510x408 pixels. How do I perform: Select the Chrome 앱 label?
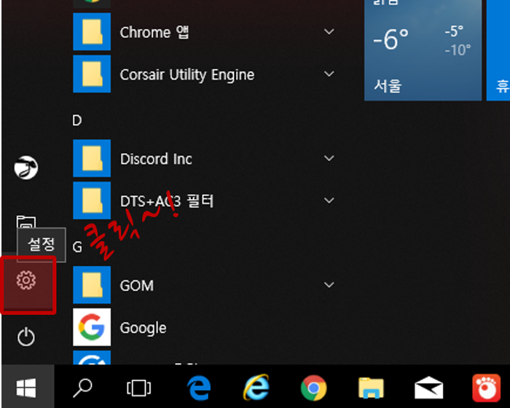(154, 32)
